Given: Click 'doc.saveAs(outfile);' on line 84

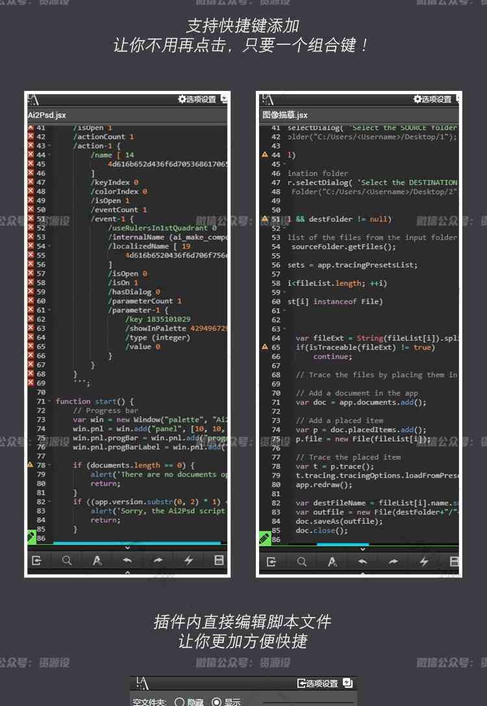Looking at the screenshot, I should pos(339,522).
